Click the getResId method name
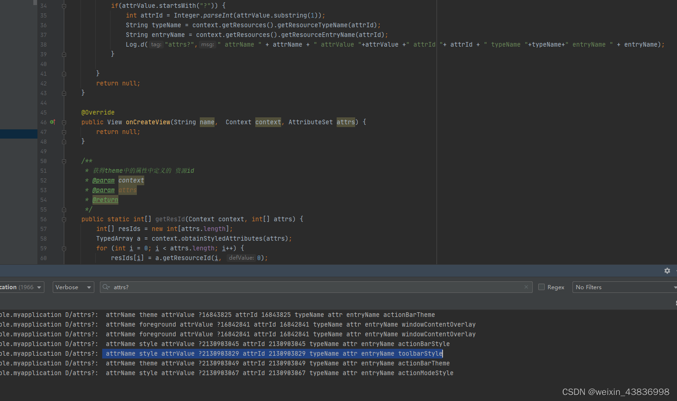 pyautogui.click(x=170, y=219)
